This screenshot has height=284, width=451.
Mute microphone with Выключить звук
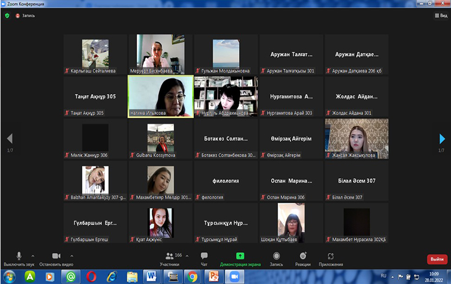(18, 257)
